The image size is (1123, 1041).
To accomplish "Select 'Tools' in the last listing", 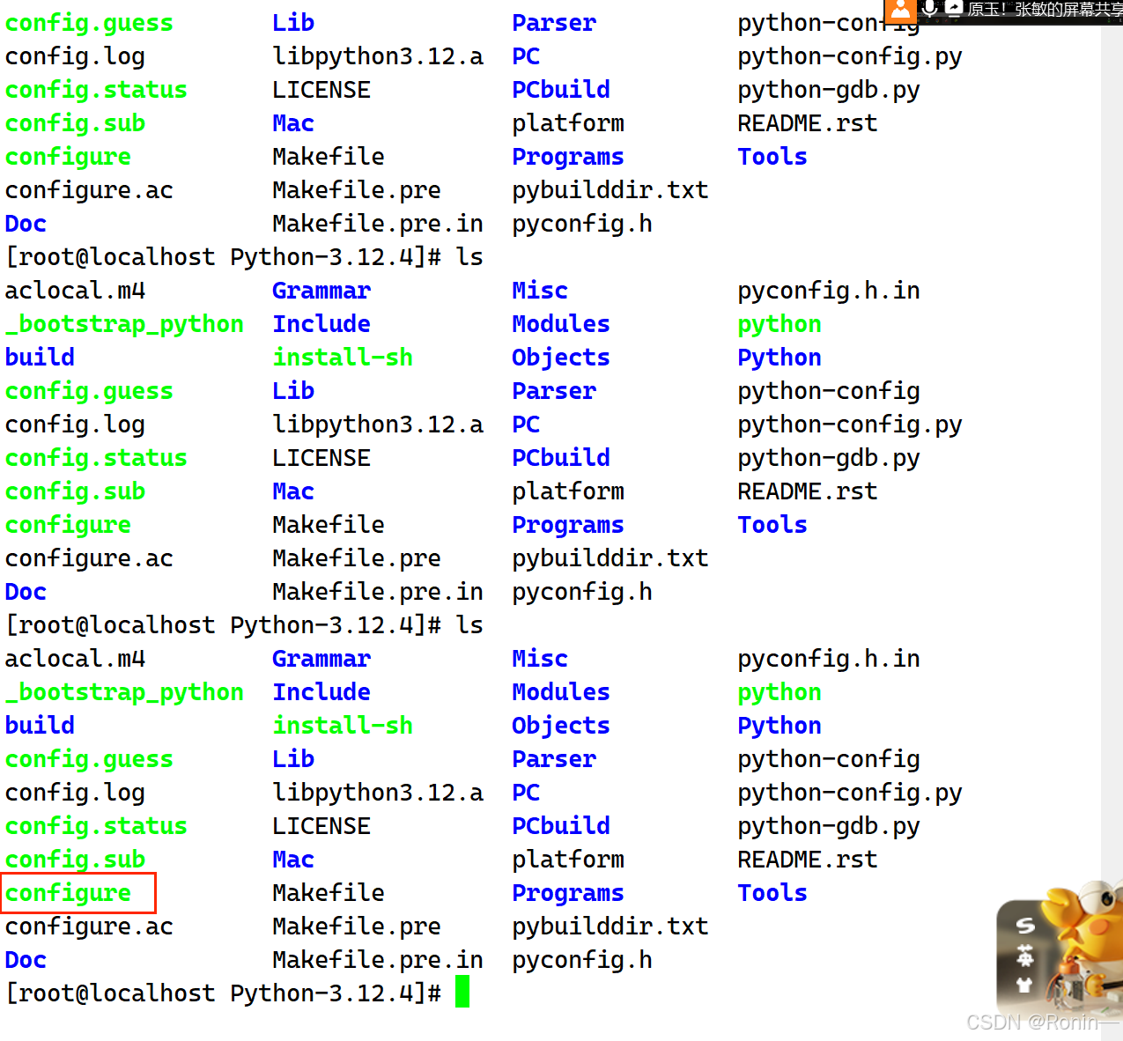I will pos(772,893).
